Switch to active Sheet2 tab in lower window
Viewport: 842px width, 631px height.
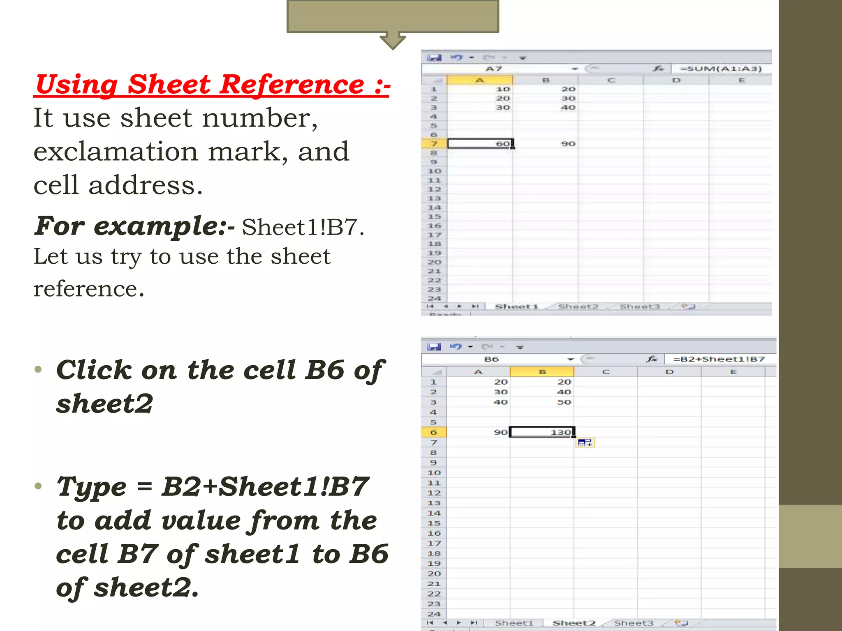(x=574, y=623)
